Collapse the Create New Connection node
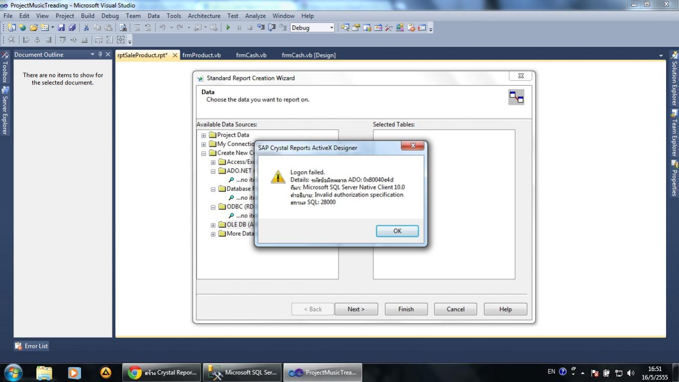This screenshot has height=382, width=679. tap(204, 153)
